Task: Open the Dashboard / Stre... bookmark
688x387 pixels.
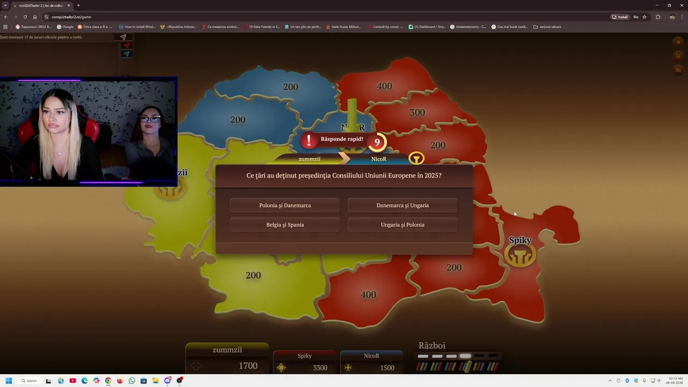Action: pos(427,27)
